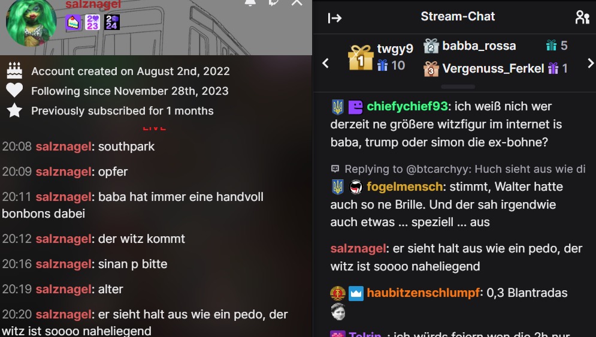The height and width of the screenshot is (337, 596).
Task: Show next gift leaderboard page
Action: 590,63
